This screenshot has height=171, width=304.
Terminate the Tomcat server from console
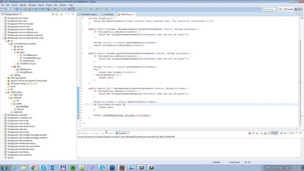249,133
